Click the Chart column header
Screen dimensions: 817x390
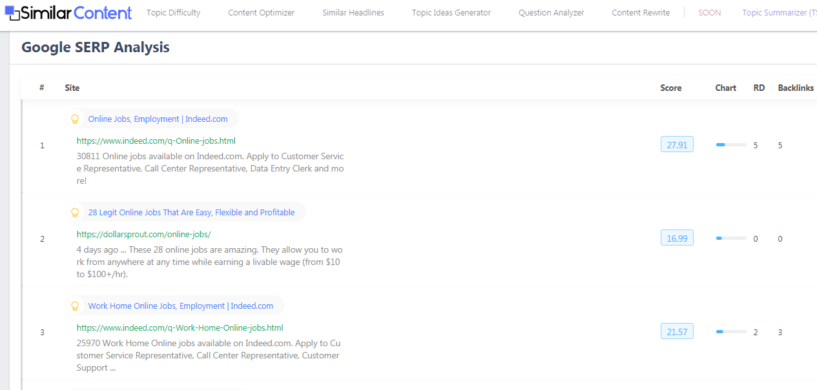tap(726, 88)
